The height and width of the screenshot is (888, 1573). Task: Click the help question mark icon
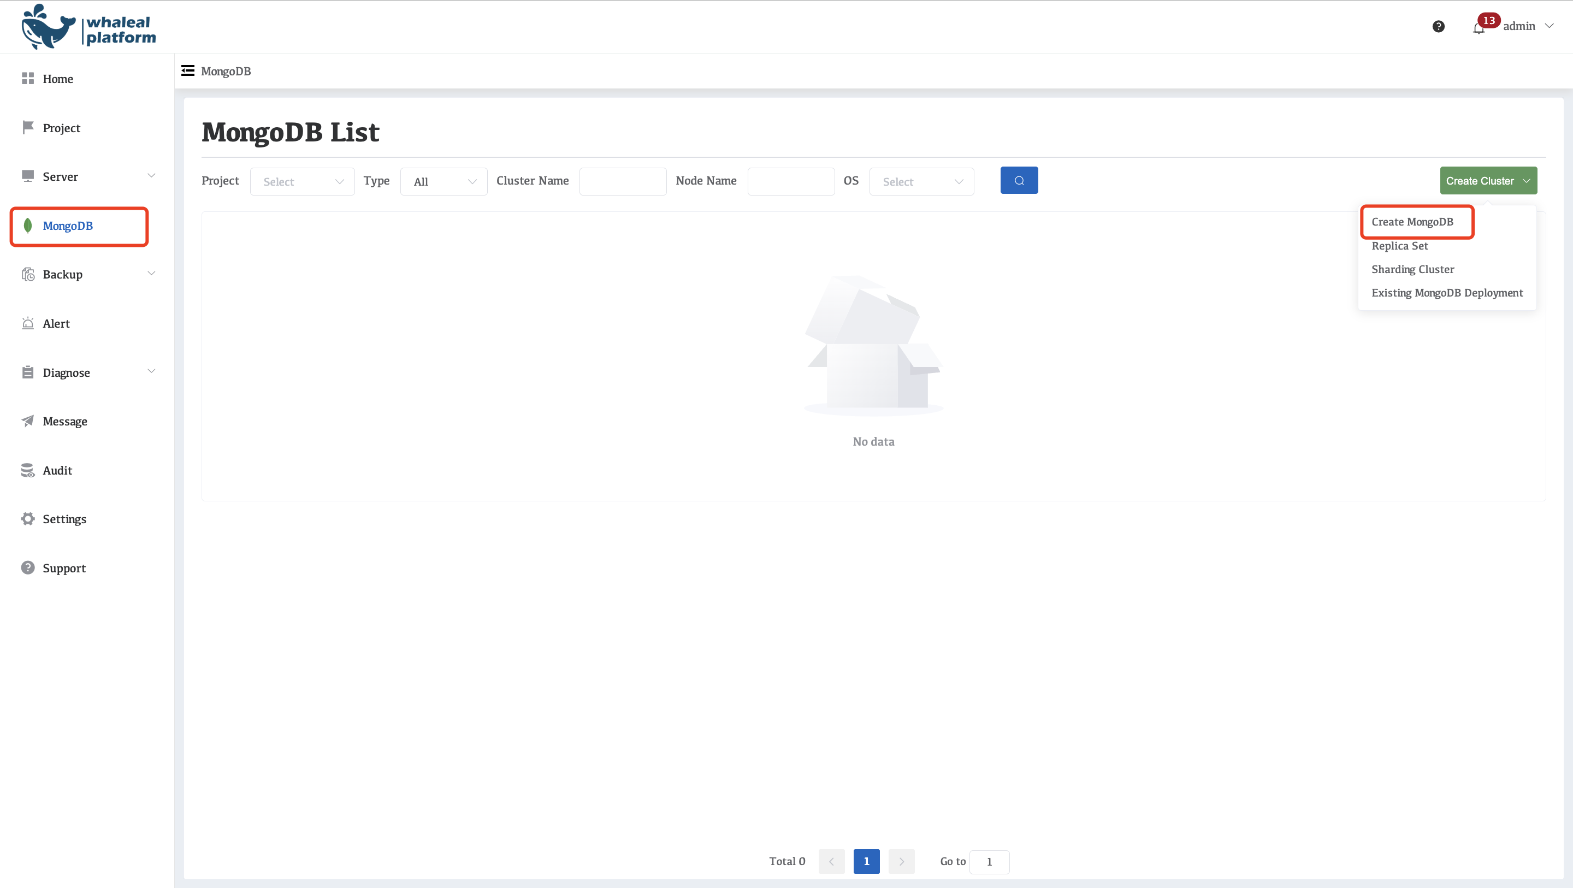1438,26
